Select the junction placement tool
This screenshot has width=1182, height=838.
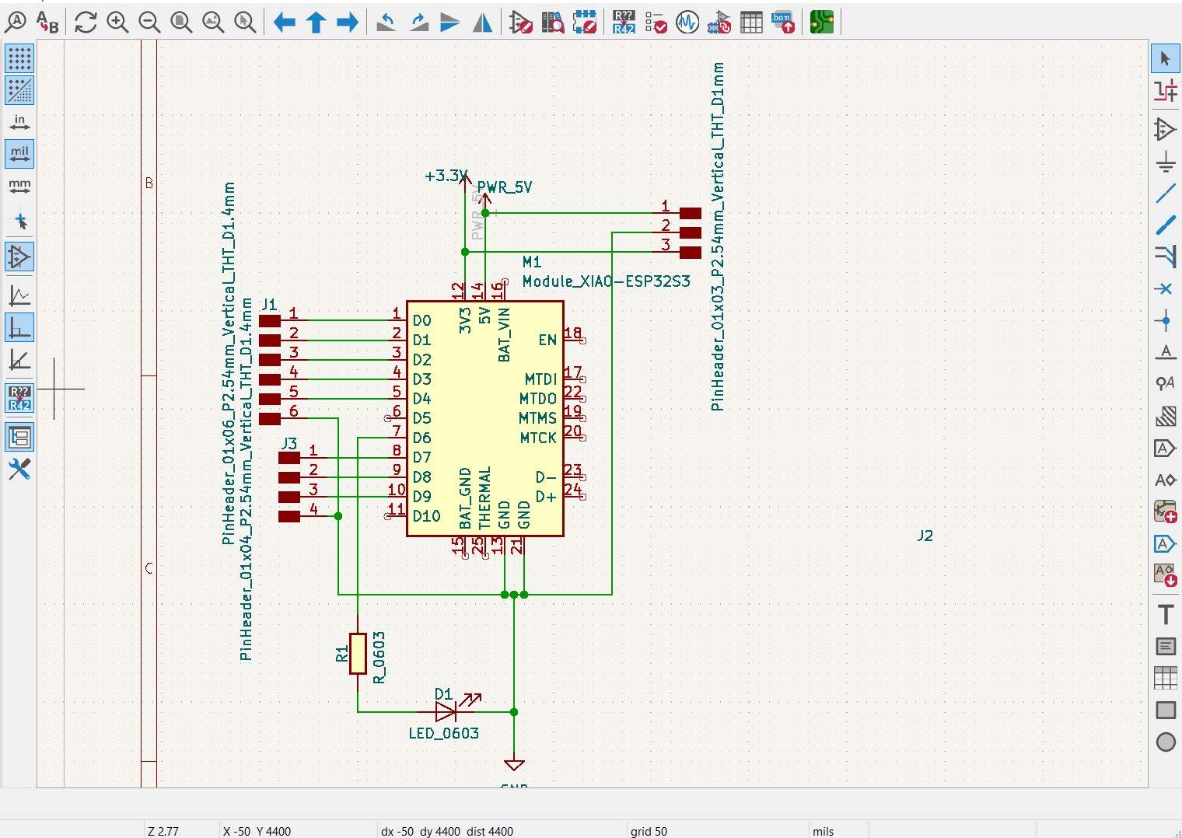[x=1165, y=320]
